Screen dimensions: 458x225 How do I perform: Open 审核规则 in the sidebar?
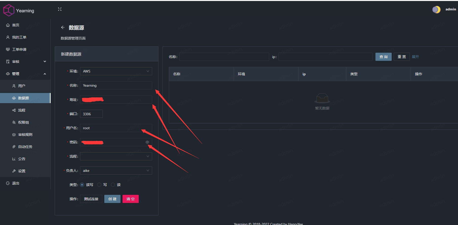click(x=25, y=135)
